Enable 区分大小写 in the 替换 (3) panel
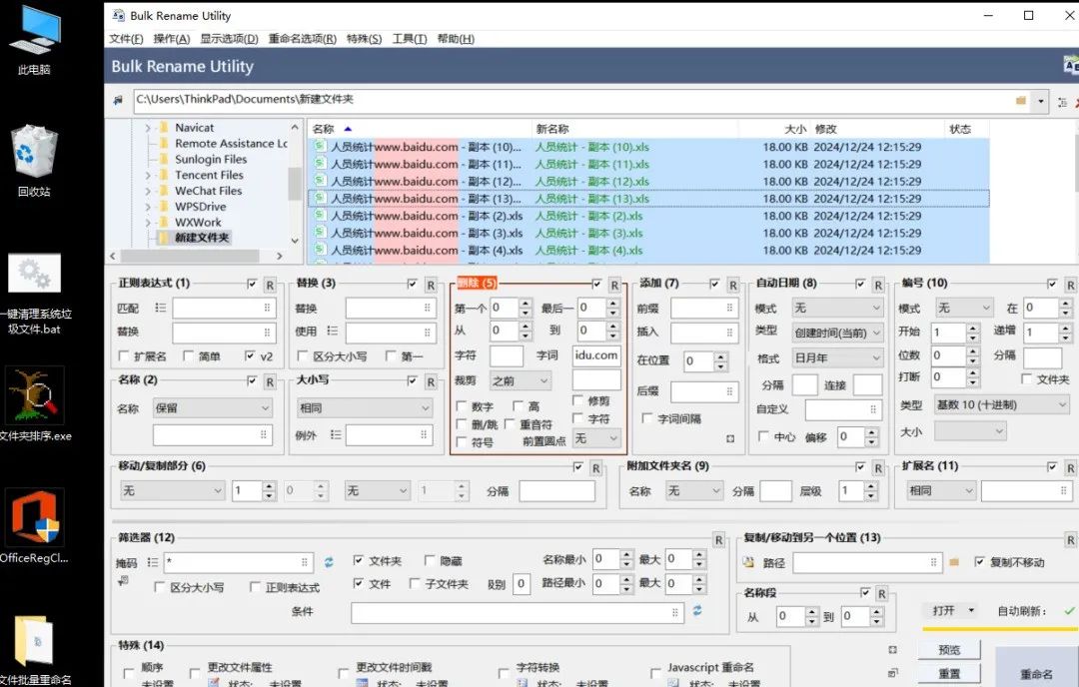 click(302, 356)
